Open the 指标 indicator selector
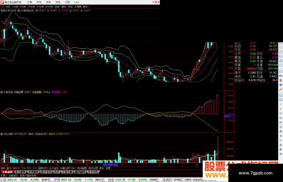This screenshot has height=182, width=283. click(3, 168)
